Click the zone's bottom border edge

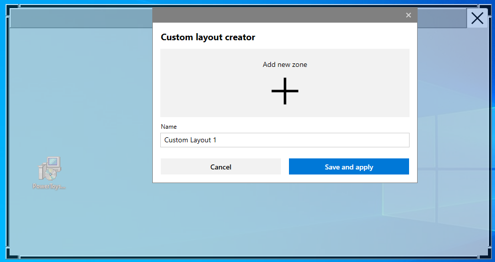[x=248, y=257]
